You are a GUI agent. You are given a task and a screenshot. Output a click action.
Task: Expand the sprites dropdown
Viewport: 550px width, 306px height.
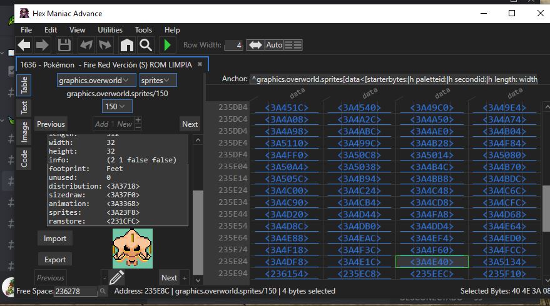158,81
